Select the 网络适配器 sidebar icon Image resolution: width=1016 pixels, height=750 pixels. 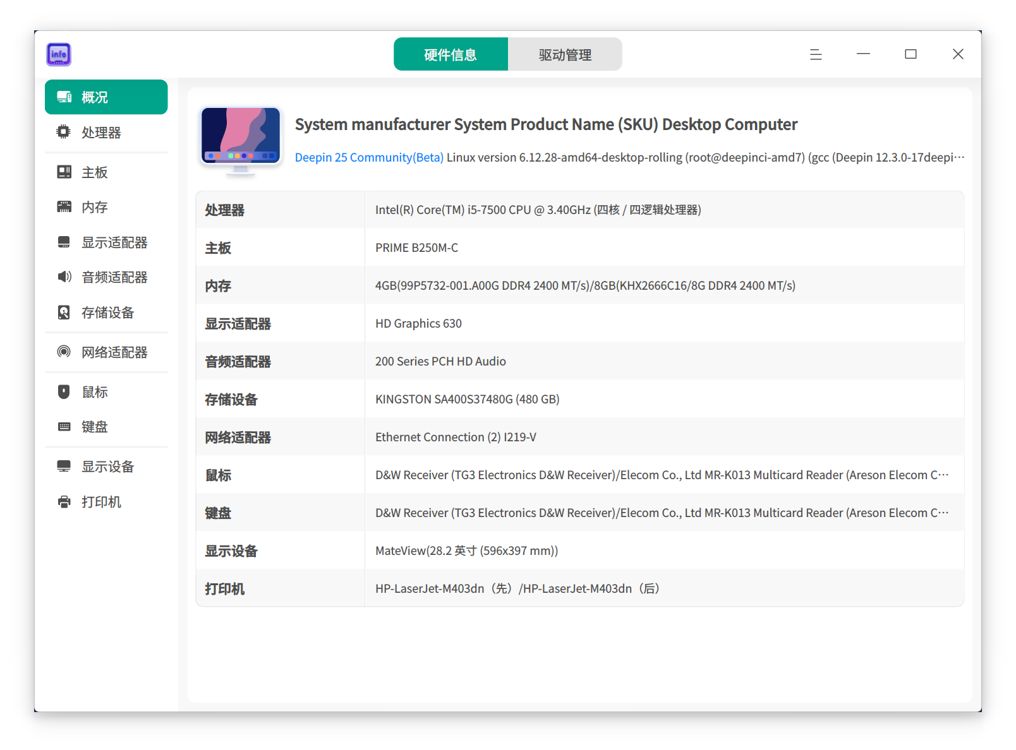[64, 352]
